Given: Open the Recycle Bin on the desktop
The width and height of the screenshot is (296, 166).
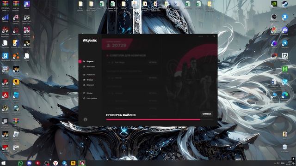Looking at the screenshot, I should pyautogui.click(x=285, y=148).
